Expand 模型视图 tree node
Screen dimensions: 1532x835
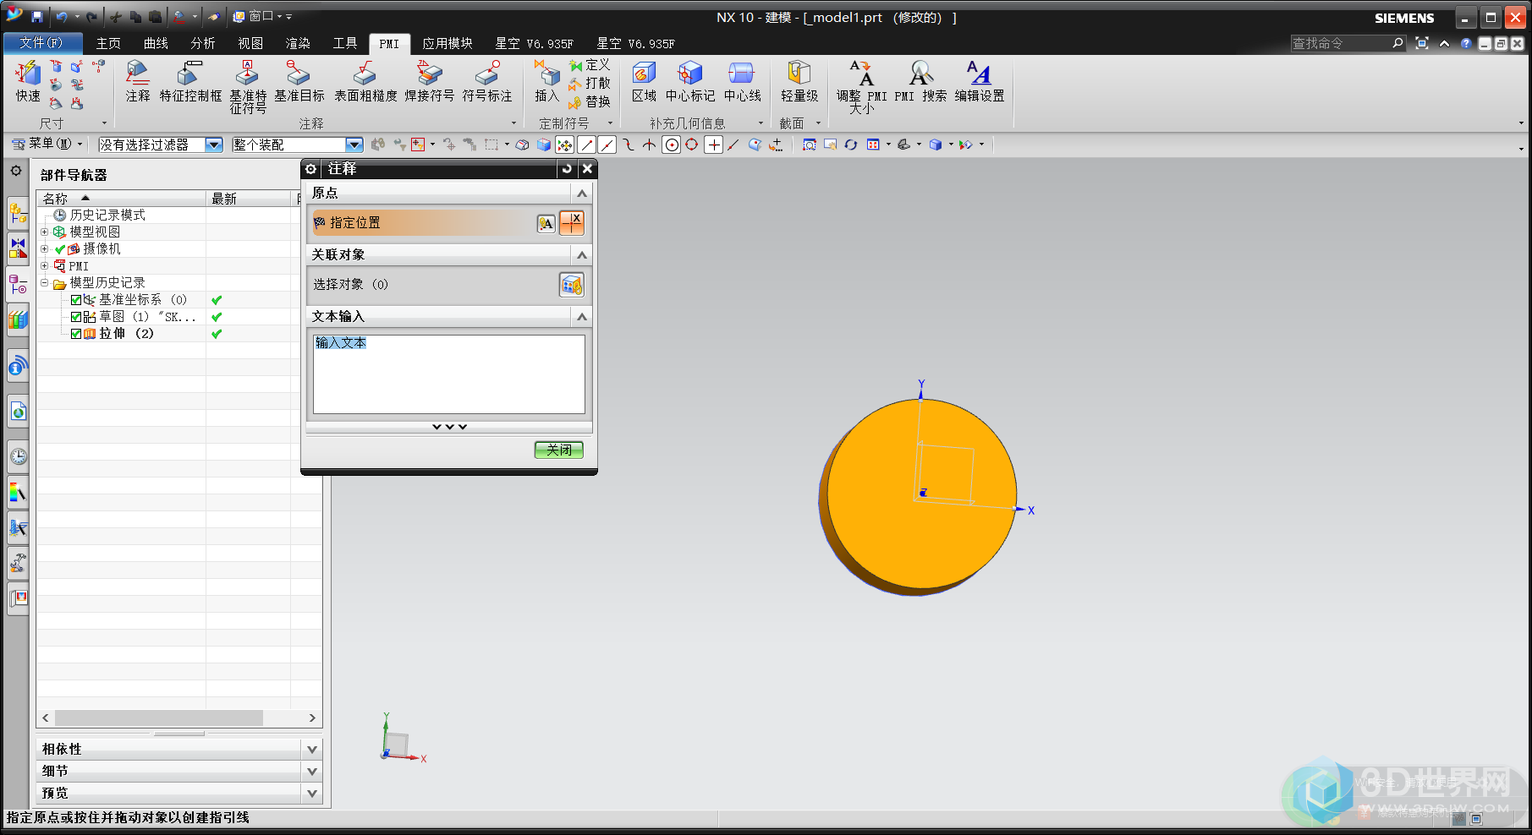(x=45, y=232)
